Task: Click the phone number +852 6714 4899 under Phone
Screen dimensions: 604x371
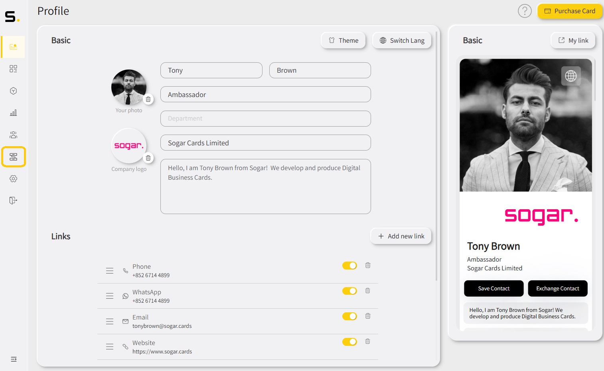Action: (x=151, y=275)
